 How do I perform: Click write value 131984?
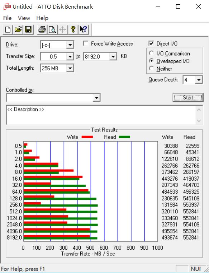coord(170,205)
